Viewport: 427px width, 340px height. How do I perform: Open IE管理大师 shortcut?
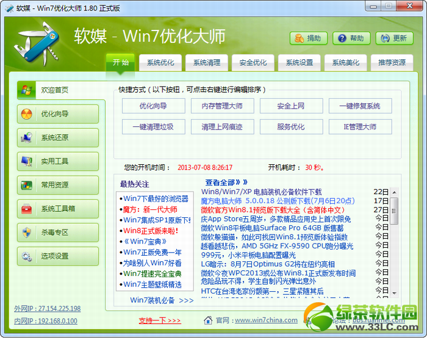point(361,127)
